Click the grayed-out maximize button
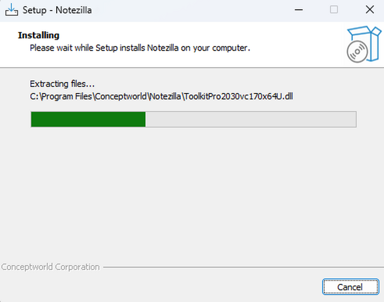 tap(334, 10)
